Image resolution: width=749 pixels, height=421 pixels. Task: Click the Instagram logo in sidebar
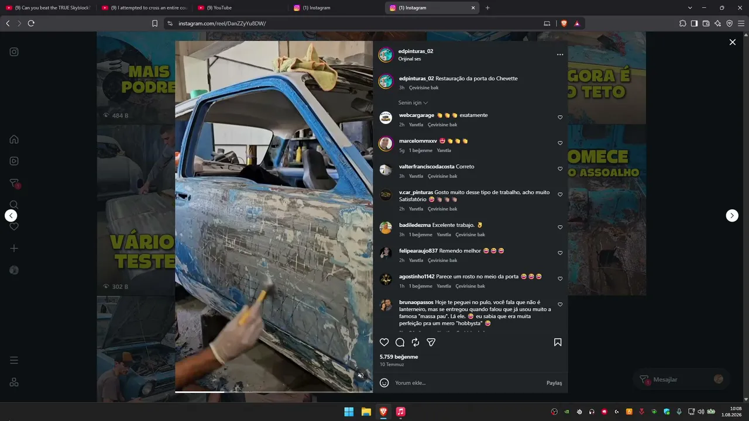point(14,51)
